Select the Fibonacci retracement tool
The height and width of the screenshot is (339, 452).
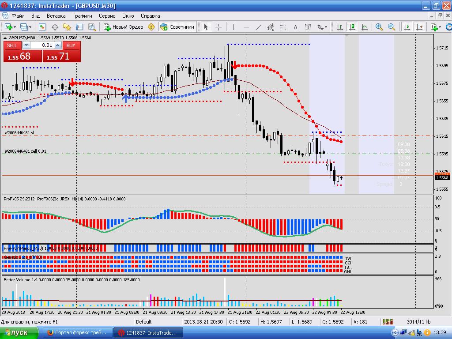283,27
